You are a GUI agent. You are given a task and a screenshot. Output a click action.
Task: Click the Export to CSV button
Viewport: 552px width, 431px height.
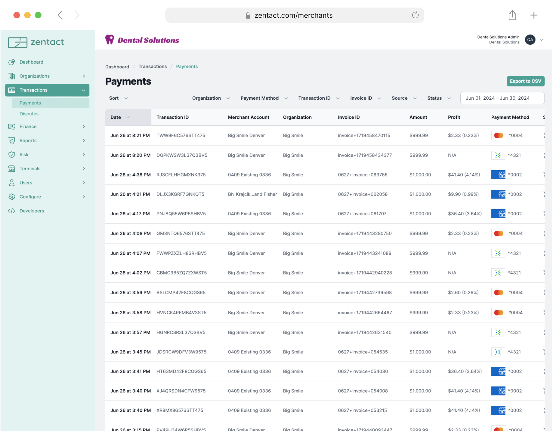click(525, 81)
